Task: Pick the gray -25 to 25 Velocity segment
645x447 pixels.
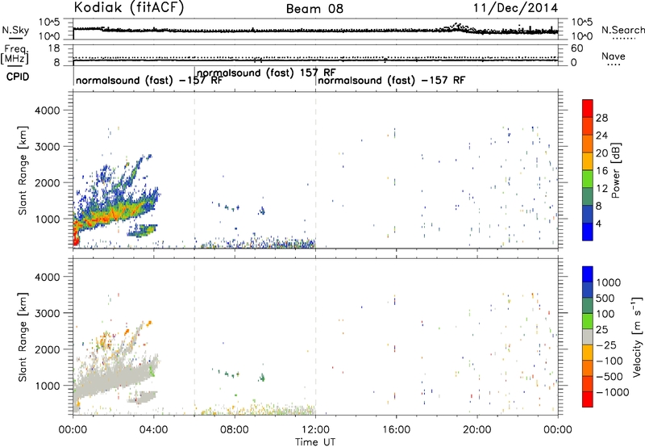Action: [x=588, y=336]
